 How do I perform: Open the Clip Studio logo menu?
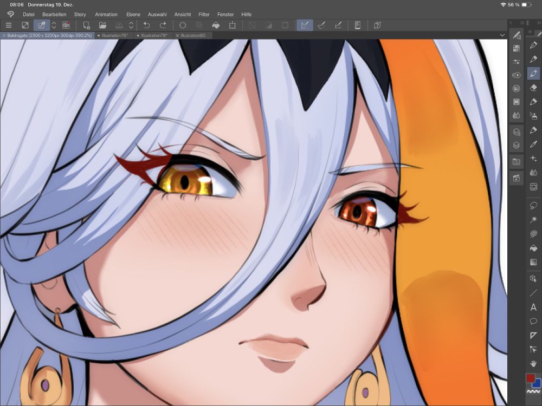10,14
